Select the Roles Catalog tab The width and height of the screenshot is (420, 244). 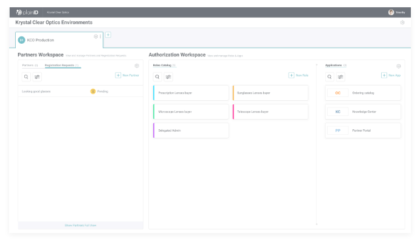pos(164,66)
